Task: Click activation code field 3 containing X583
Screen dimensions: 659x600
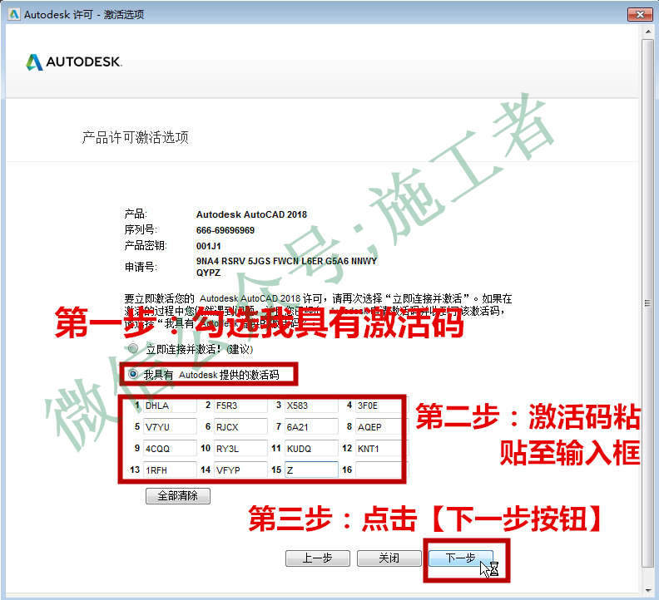Action: pyautogui.click(x=311, y=406)
